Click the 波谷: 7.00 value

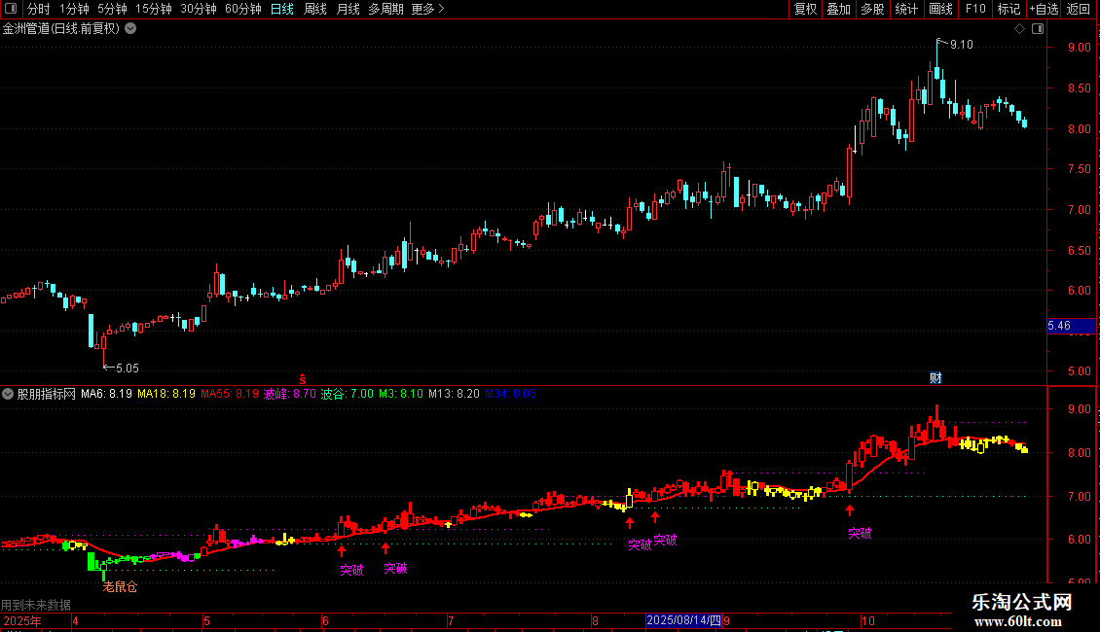coord(348,394)
